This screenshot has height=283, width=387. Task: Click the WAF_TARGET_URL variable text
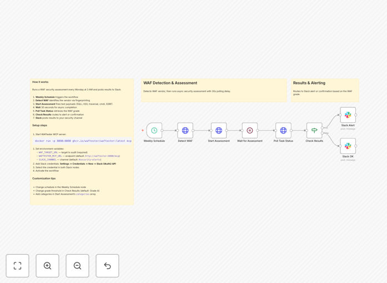pyautogui.click(x=48, y=152)
